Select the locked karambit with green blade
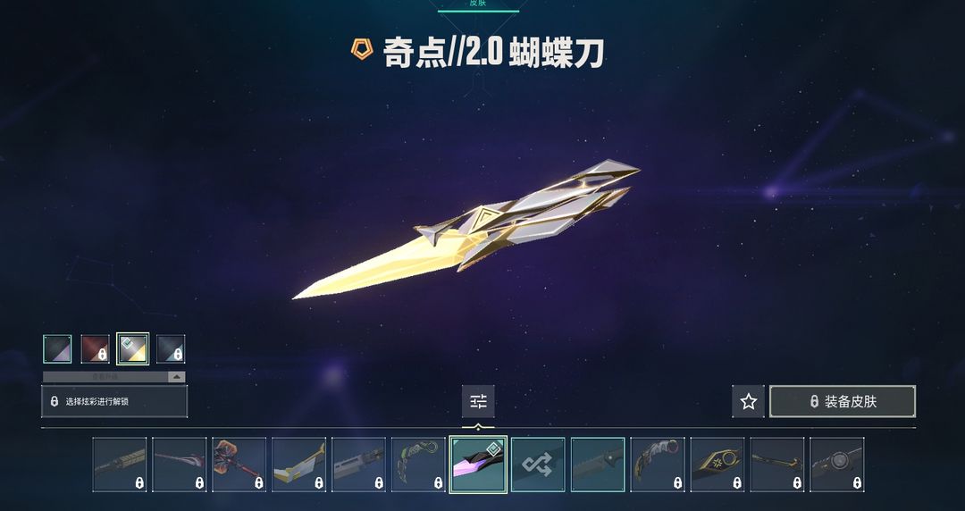 pos(418,465)
